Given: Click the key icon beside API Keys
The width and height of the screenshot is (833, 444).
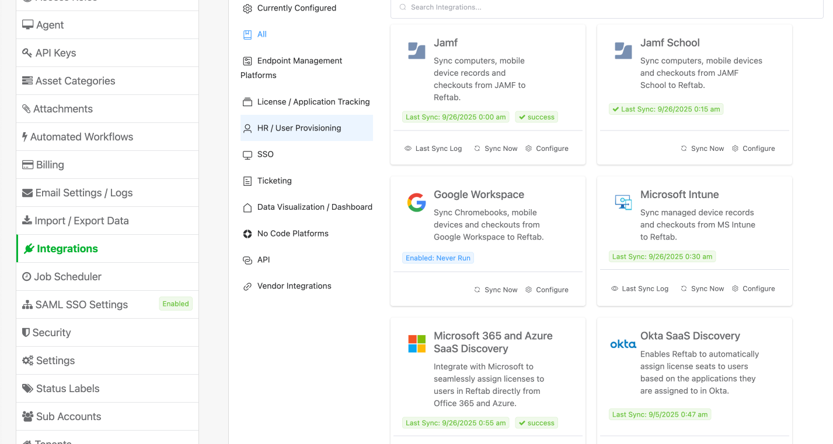Looking at the screenshot, I should click(27, 52).
